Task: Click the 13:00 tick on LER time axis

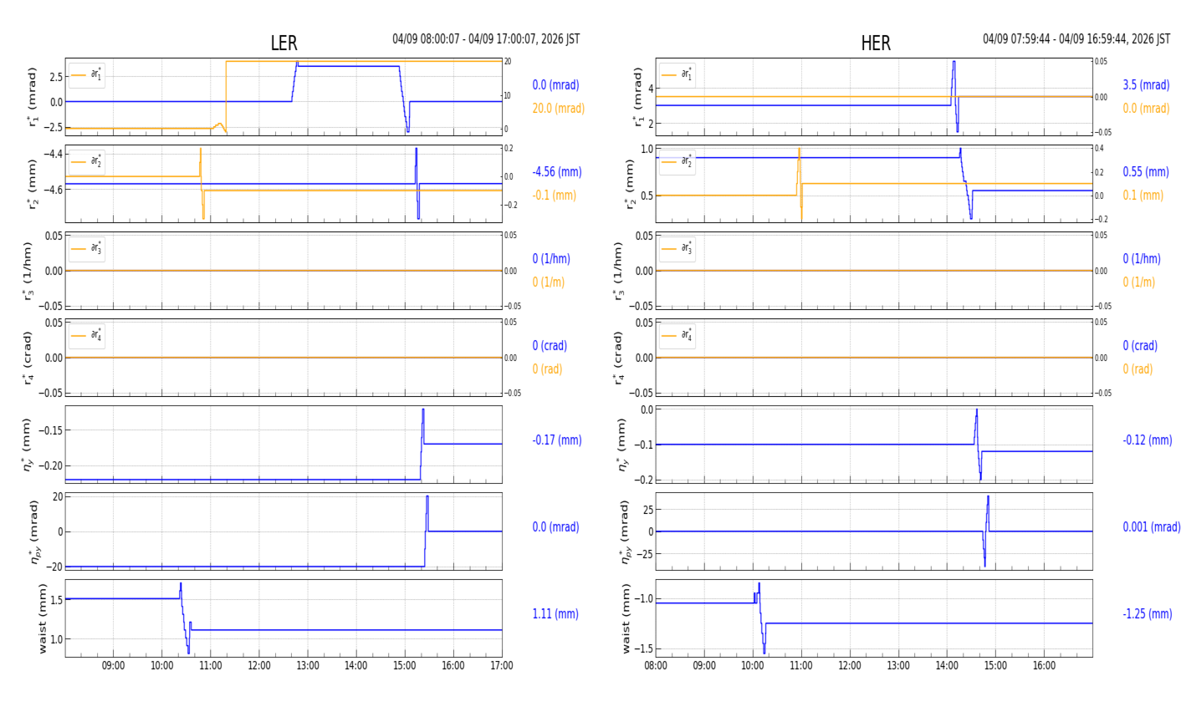Action: (x=308, y=666)
